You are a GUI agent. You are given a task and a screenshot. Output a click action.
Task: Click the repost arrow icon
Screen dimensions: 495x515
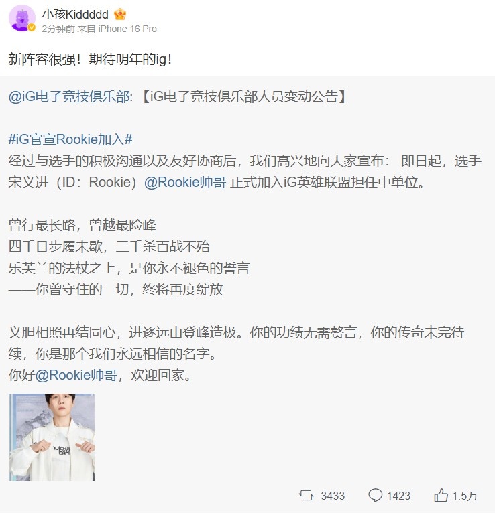click(307, 495)
